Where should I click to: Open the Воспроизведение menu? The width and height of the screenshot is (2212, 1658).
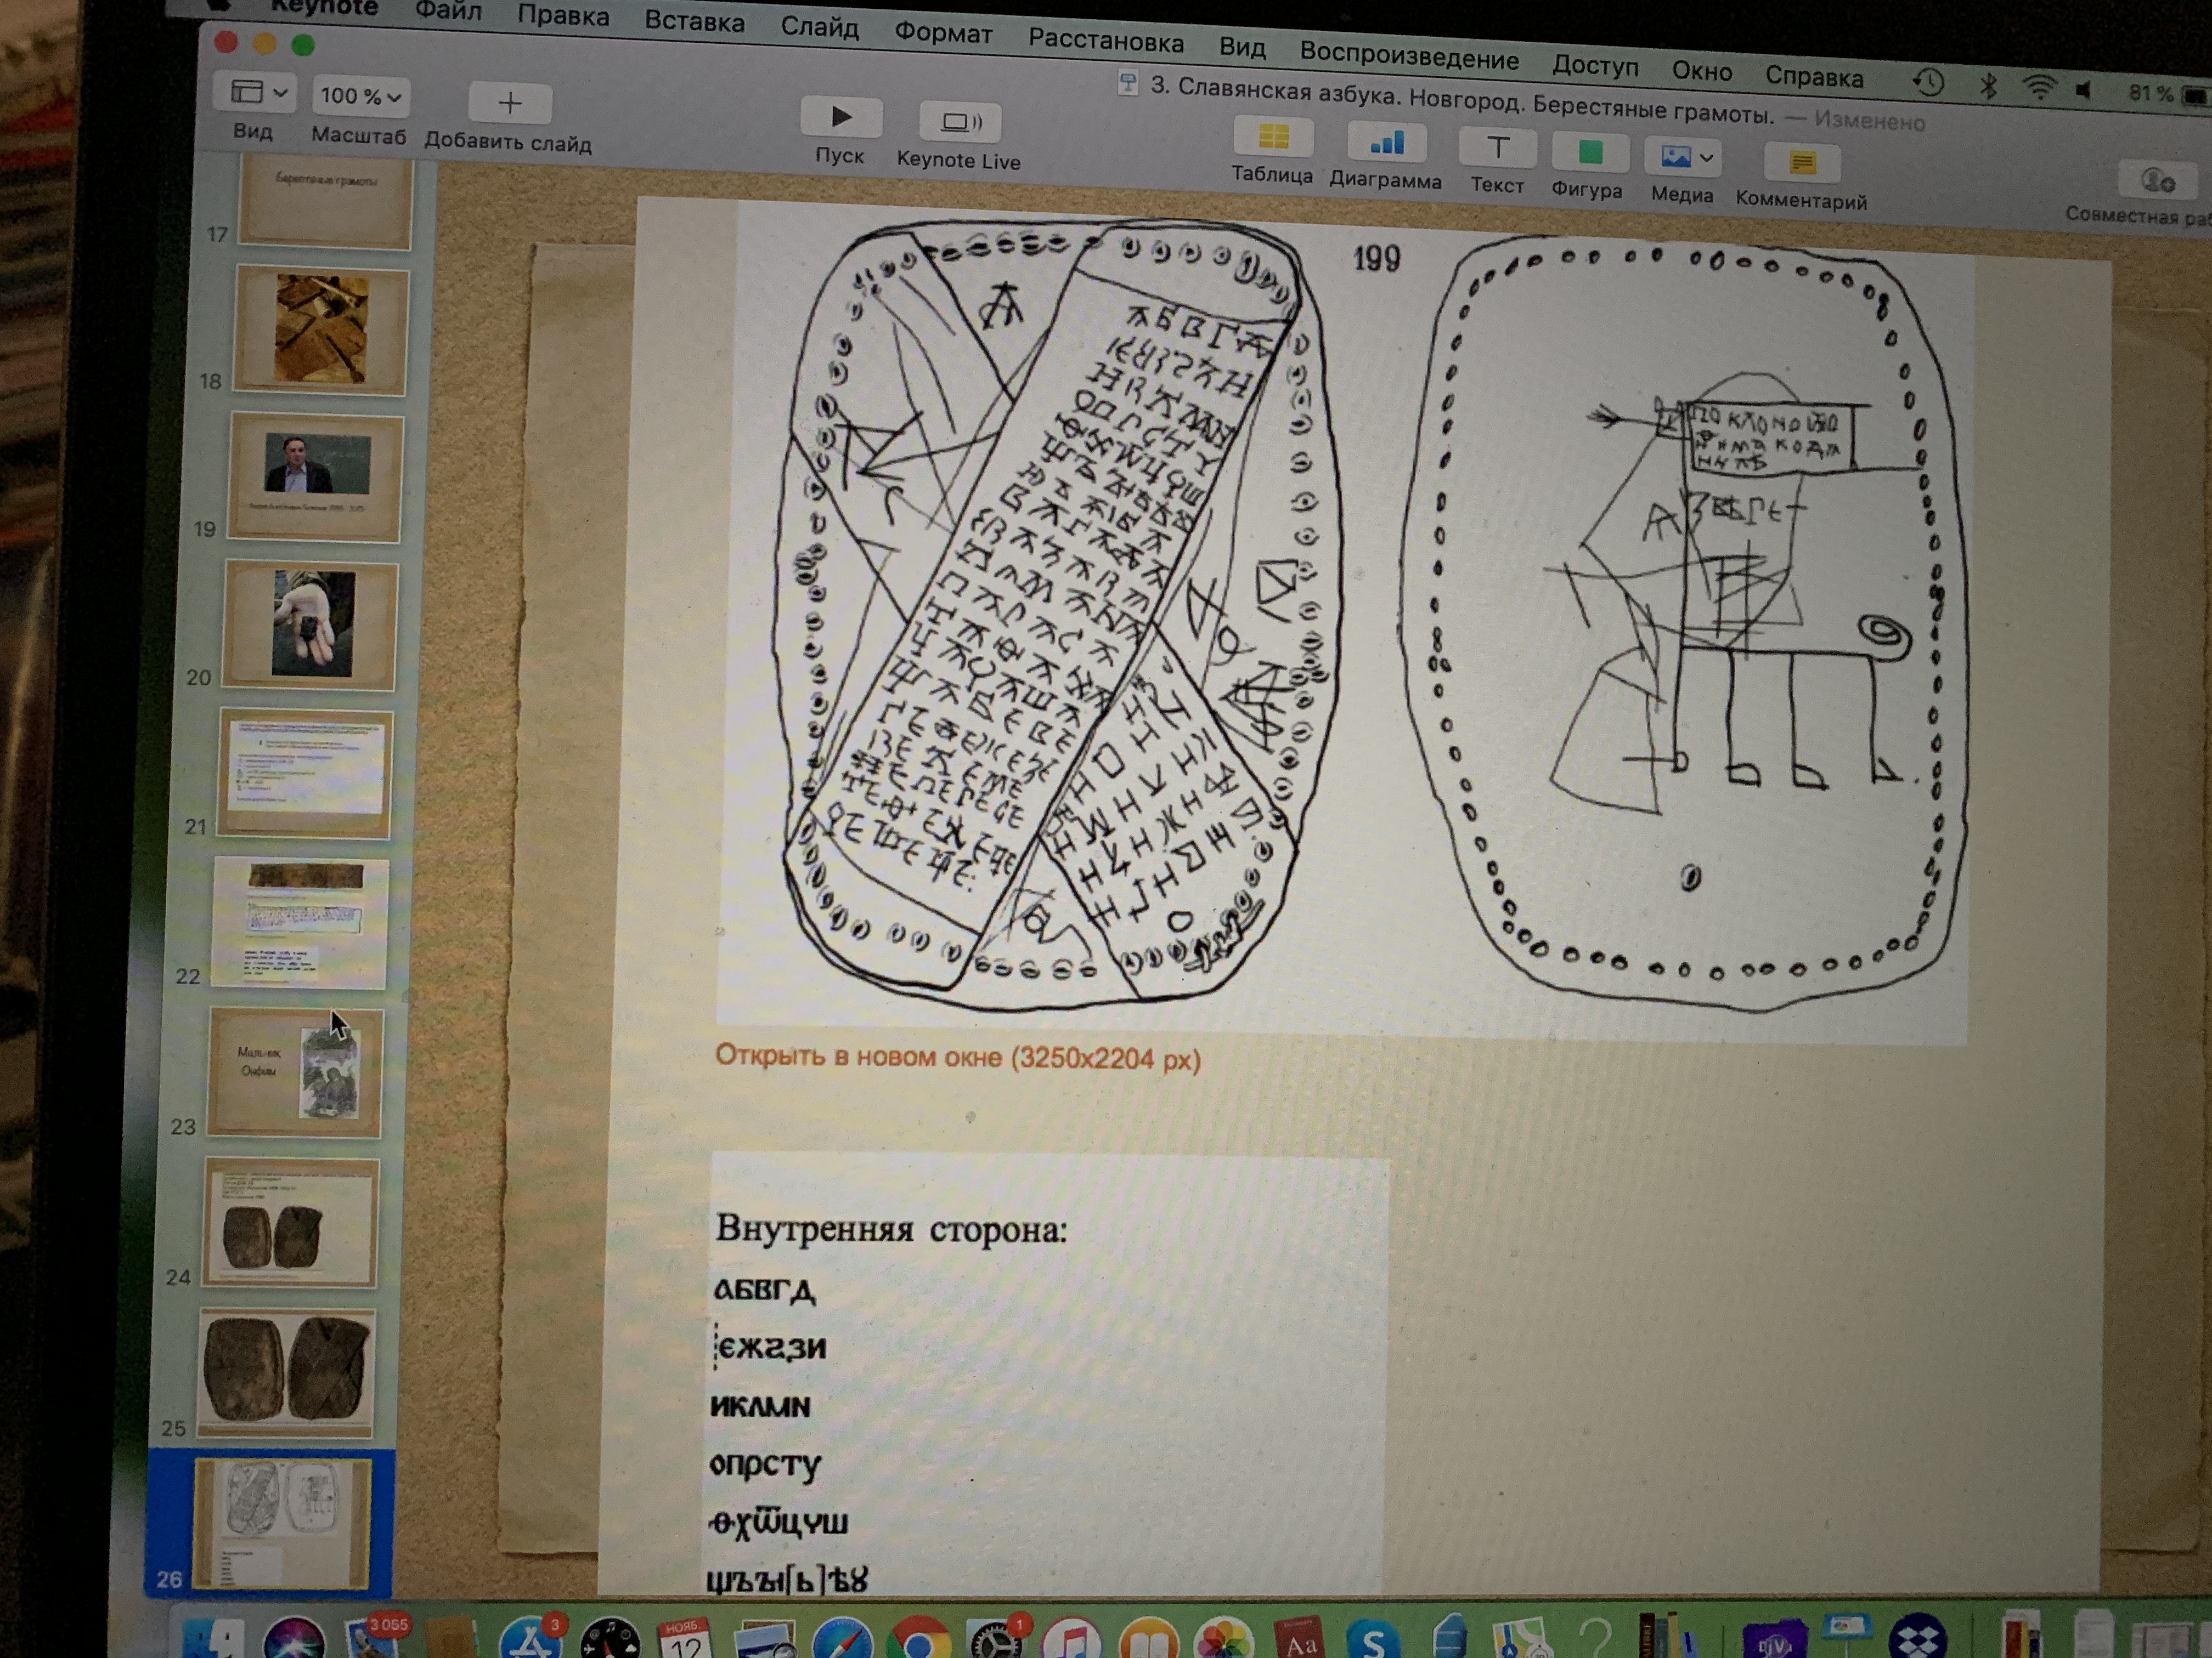tap(1409, 57)
